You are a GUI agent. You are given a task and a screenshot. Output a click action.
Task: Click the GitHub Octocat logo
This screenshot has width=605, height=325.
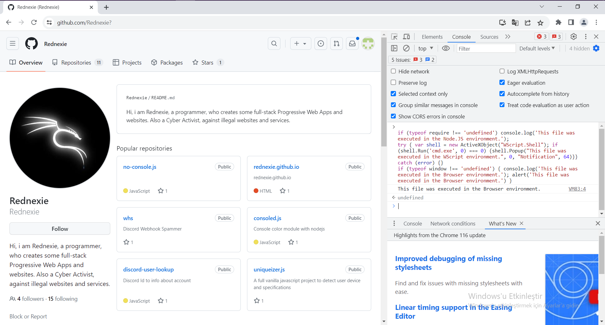point(32,43)
